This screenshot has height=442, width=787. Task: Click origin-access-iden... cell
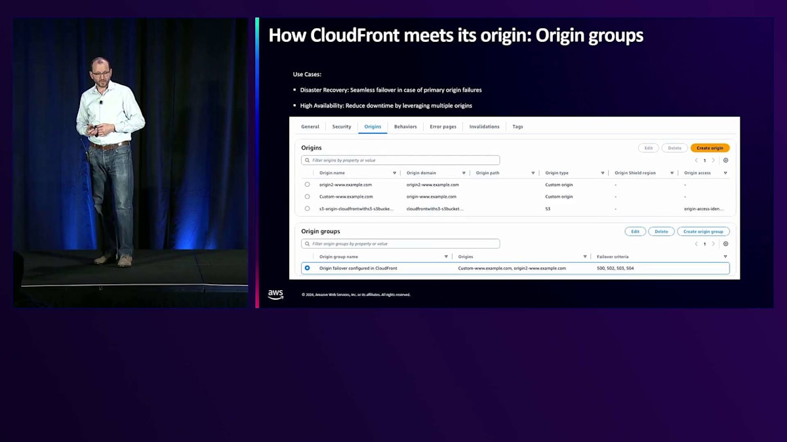pyautogui.click(x=704, y=208)
